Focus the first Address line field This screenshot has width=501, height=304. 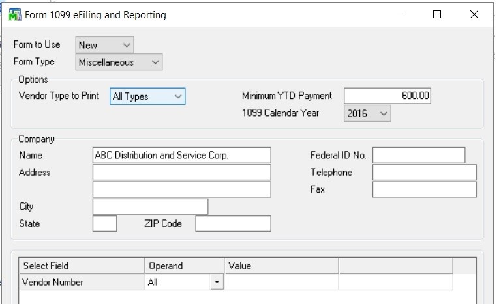(181, 173)
